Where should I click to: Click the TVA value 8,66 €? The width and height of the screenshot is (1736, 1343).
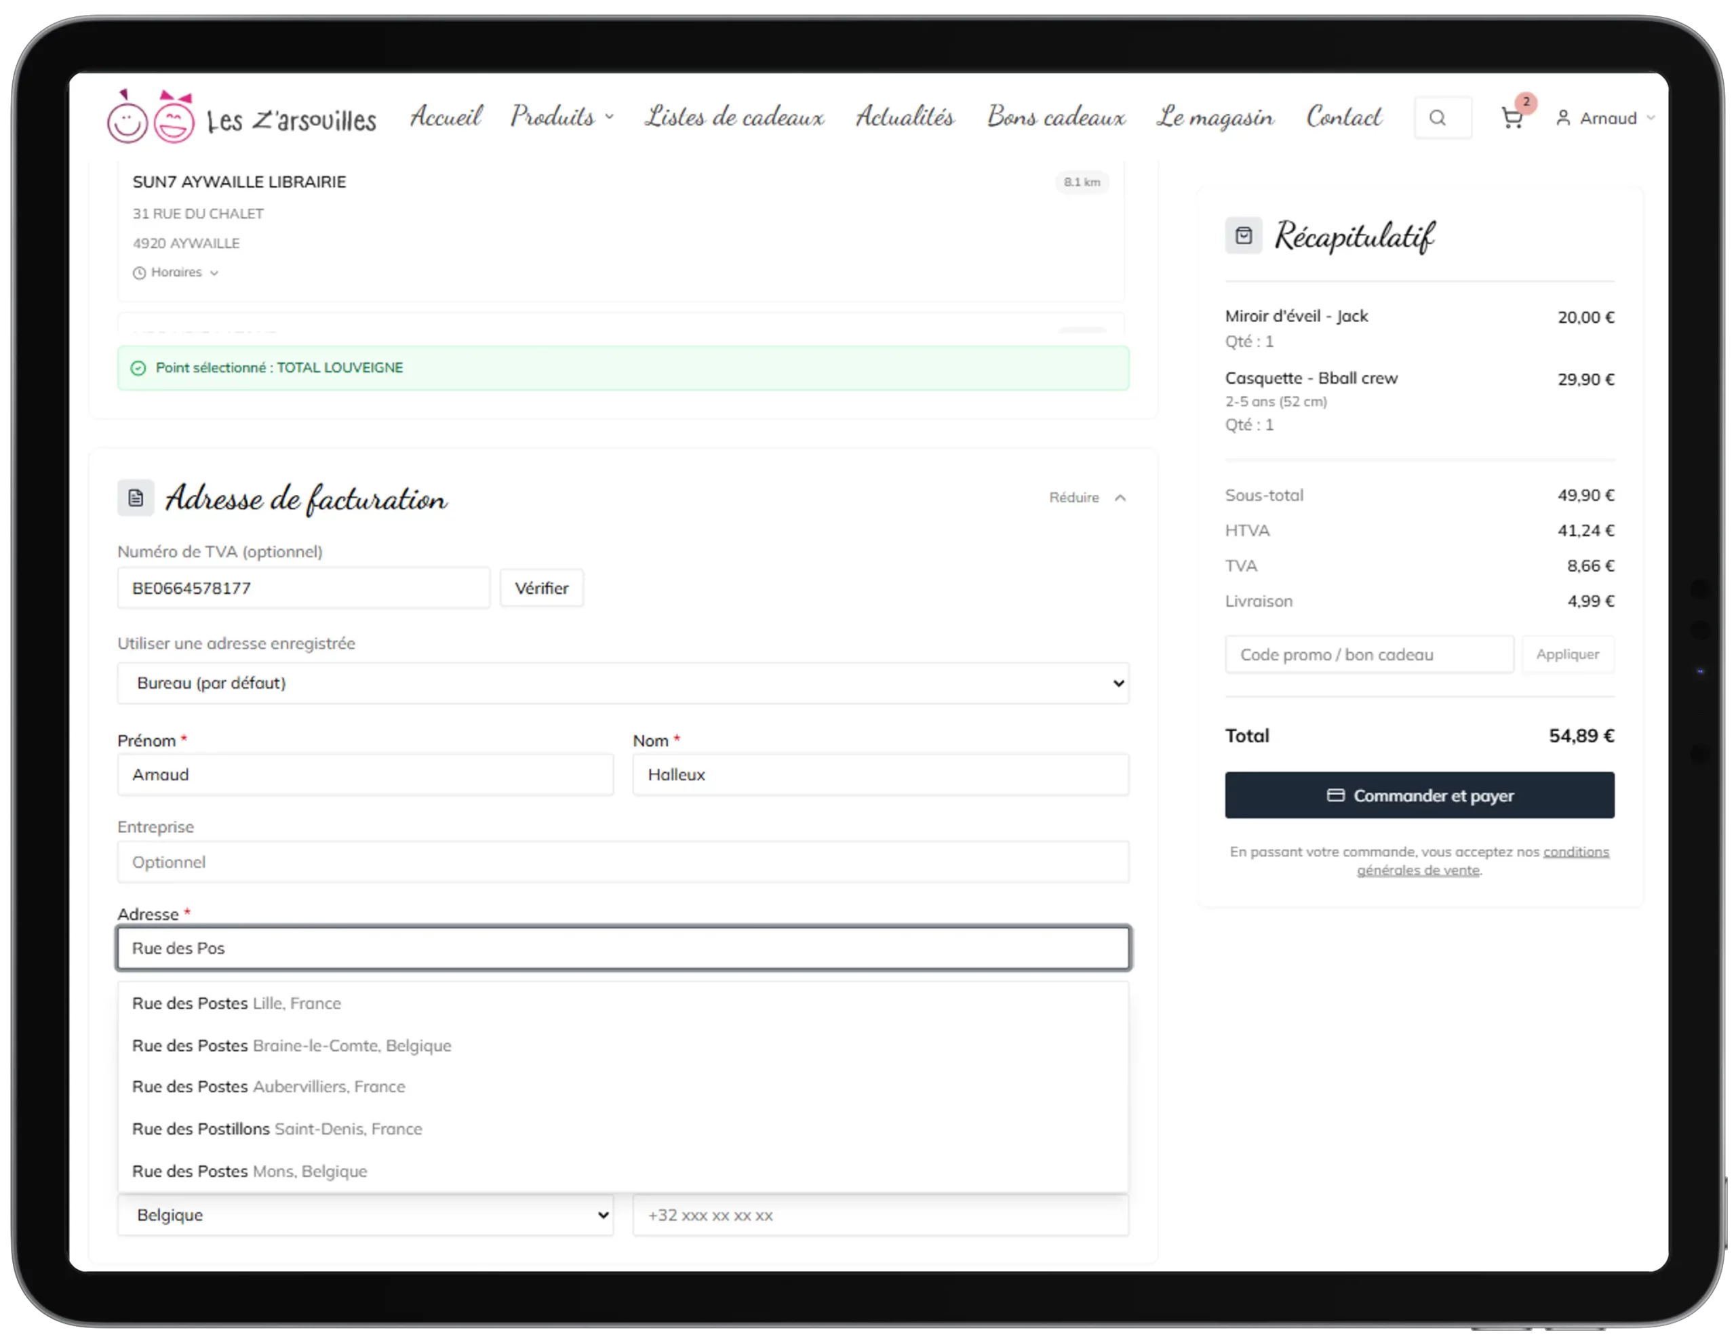[x=1590, y=566]
